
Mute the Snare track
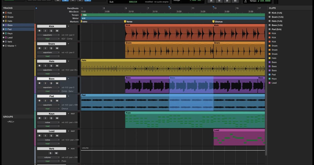[x=57, y=48]
